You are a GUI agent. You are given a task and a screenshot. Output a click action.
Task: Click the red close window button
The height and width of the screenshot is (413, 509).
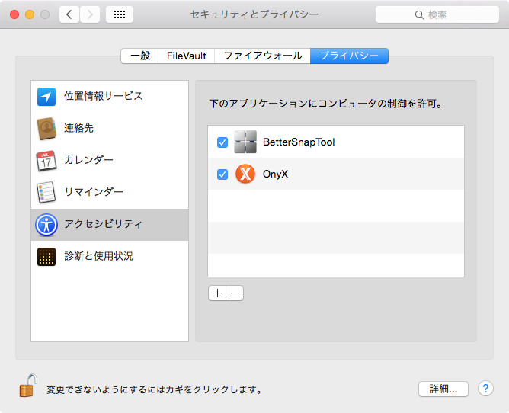(x=14, y=14)
